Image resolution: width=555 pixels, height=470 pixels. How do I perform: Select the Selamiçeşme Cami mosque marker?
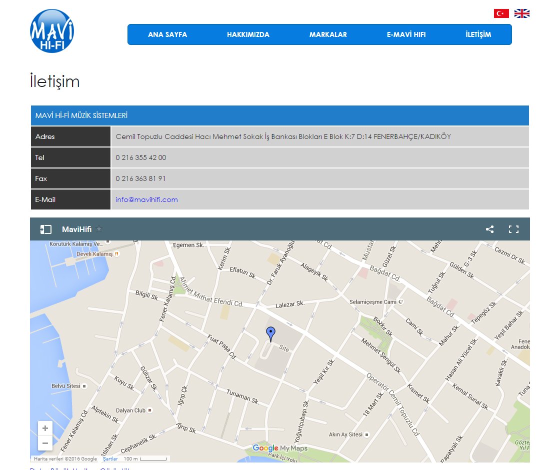pos(400,302)
